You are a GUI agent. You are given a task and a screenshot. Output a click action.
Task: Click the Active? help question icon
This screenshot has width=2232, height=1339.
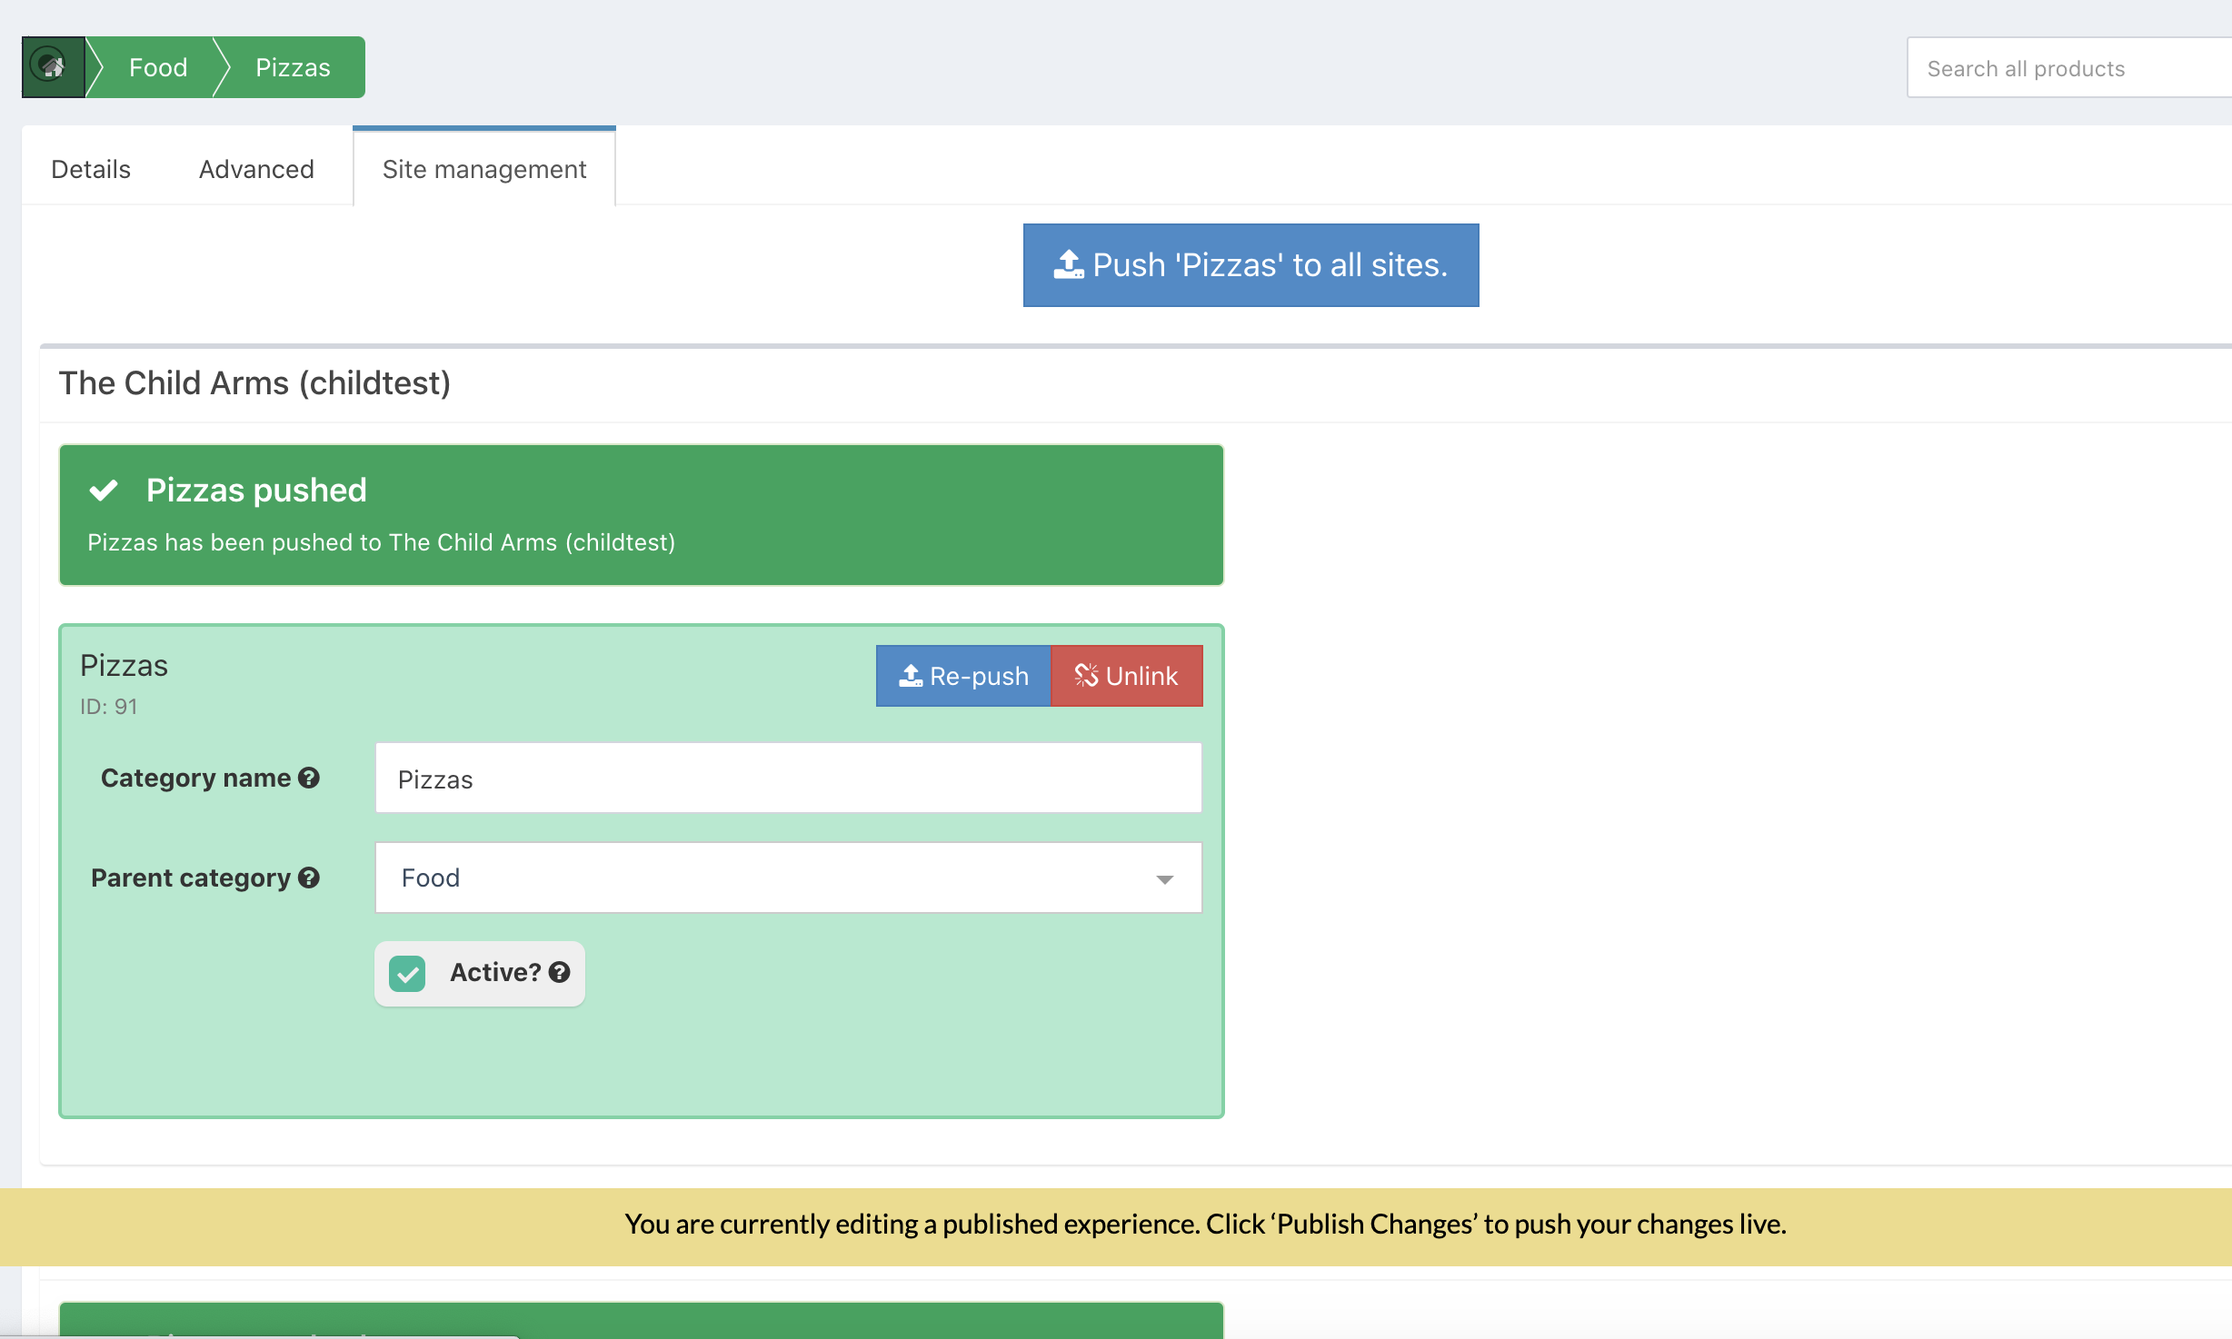pos(560,972)
